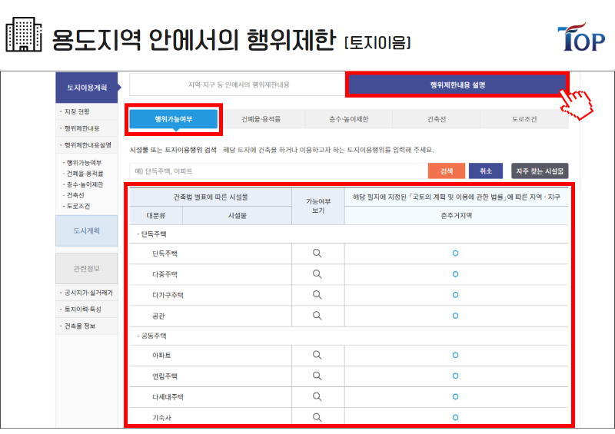Open 건축선 sidebar sub-item
Image resolution: width=615 pixels, height=434 pixels.
pyautogui.click(x=75, y=195)
